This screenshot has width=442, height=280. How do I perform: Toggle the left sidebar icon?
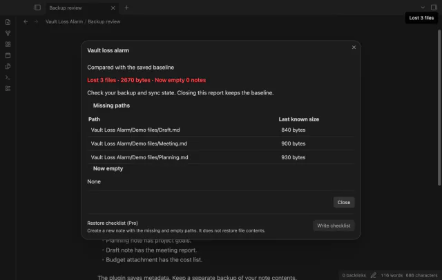37,8
